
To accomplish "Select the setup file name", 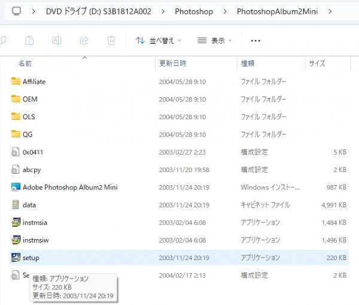I will (31, 258).
